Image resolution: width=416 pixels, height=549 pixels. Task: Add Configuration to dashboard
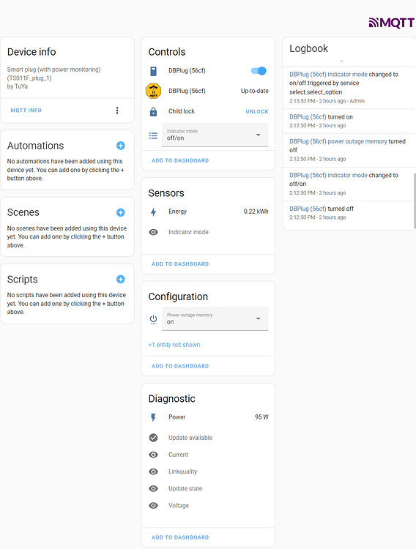click(180, 366)
